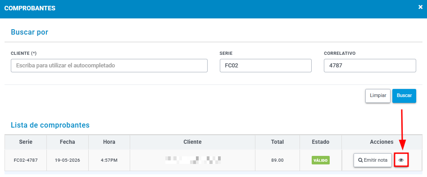427x177 pixels.
Task: Click the VÁLIDO status badge
Action: click(321, 160)
